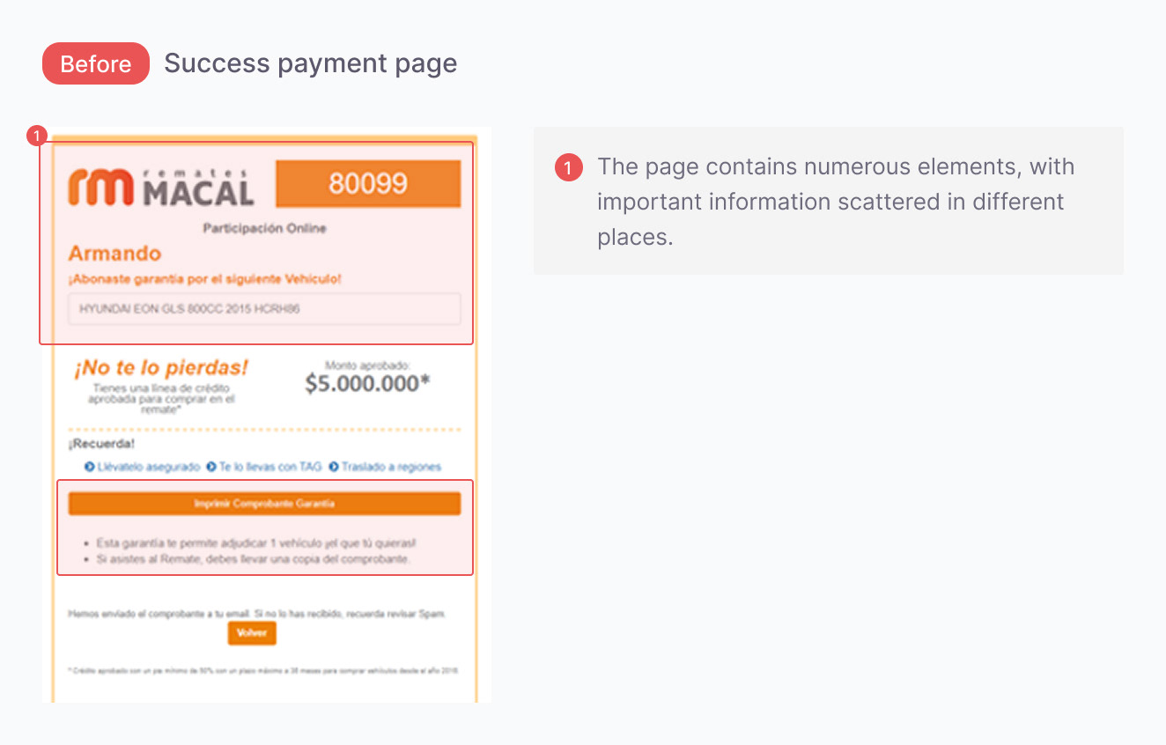
Task: Click the gray annotation note box
Action: click(x=829, y=201)
